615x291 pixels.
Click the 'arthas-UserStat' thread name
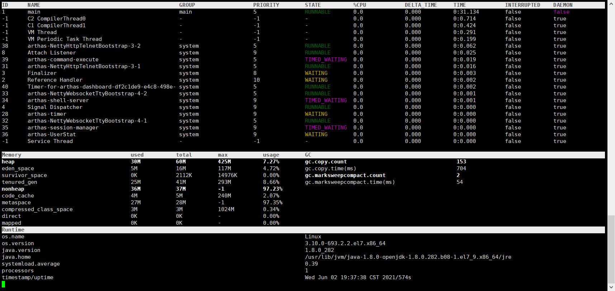(x=52, y=134)
